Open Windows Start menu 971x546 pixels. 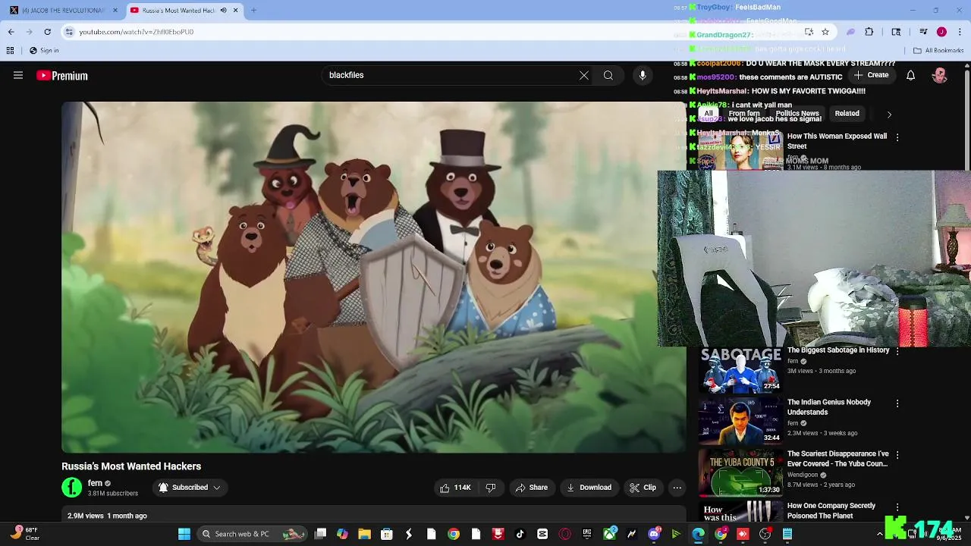point(184,534)
